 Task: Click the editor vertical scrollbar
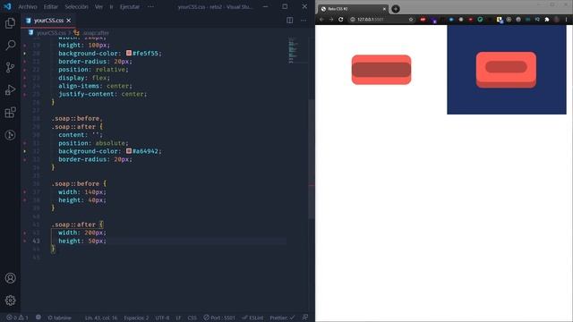(x=312, y=159)
